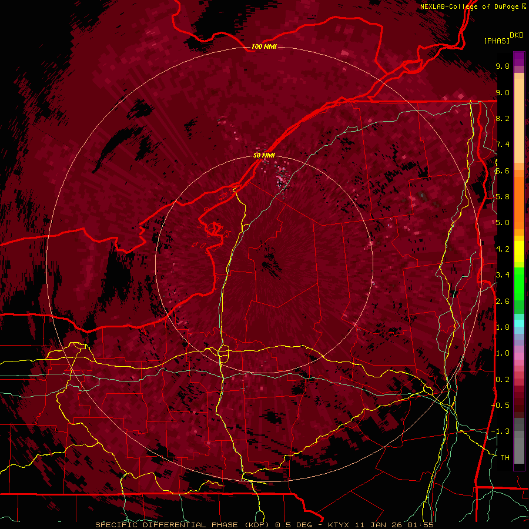Click the 3.4 legend value
The height and width of the screenshot is (529, 529).
503,275
